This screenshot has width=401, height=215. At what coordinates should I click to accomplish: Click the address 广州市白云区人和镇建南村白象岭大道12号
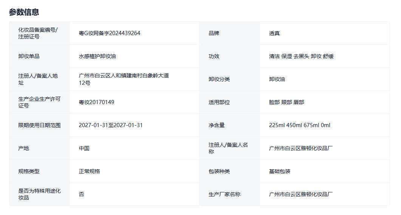pos(124,79)
